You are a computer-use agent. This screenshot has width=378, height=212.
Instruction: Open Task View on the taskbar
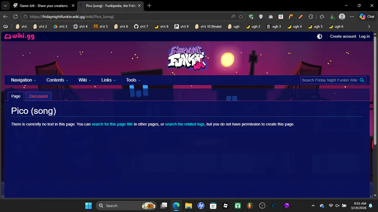[164, 206]
